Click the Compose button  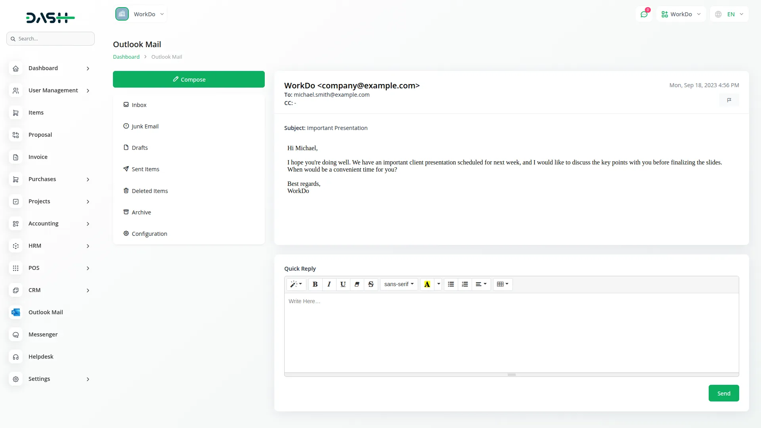click(x=189, y=79)
